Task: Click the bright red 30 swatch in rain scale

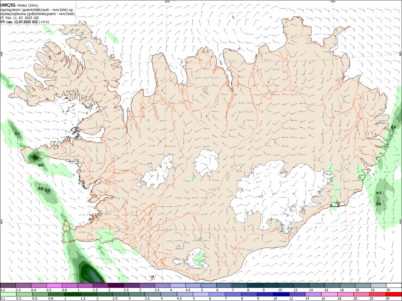Action: coord(394,294)
